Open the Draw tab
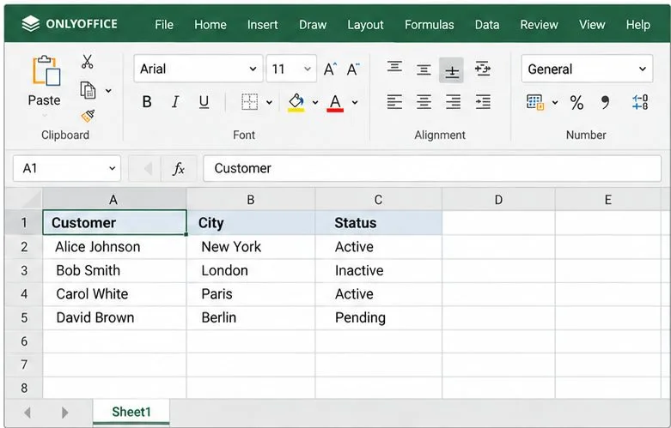This screenshot has width=671, height=428. [313, 25]
